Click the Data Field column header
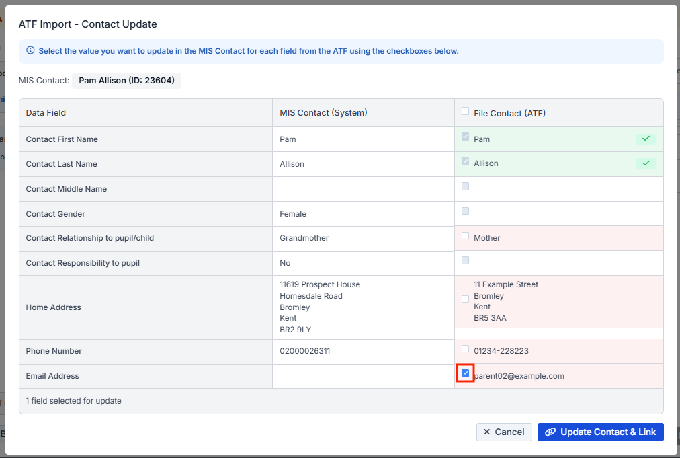 point(46,113)
